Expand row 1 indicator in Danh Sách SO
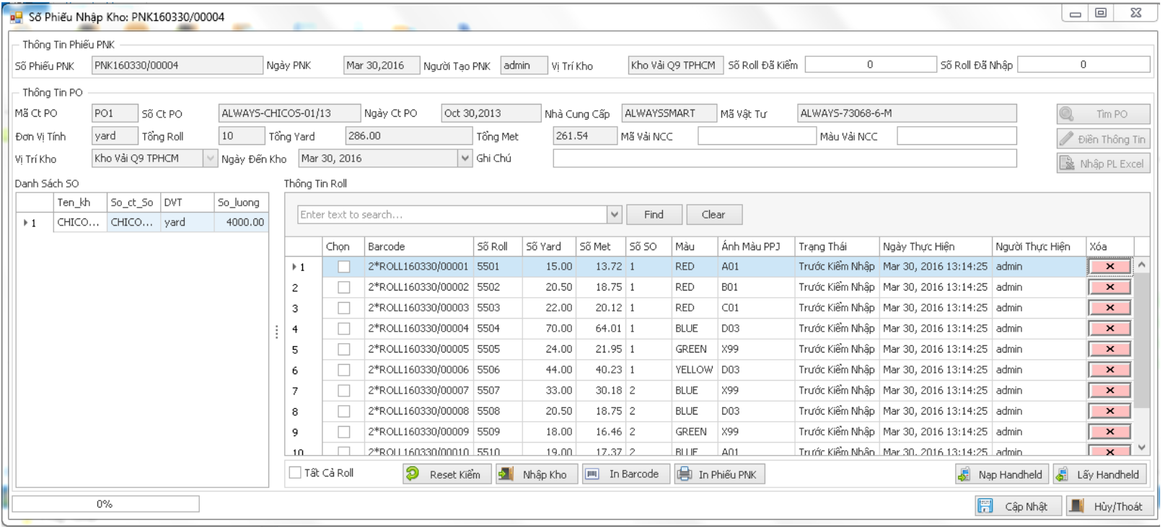 26,223
